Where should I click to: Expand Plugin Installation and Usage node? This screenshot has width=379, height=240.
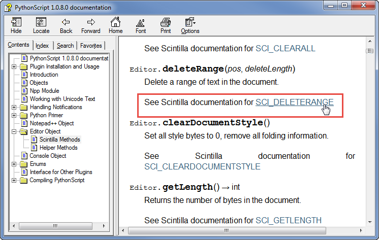[14, 66]
